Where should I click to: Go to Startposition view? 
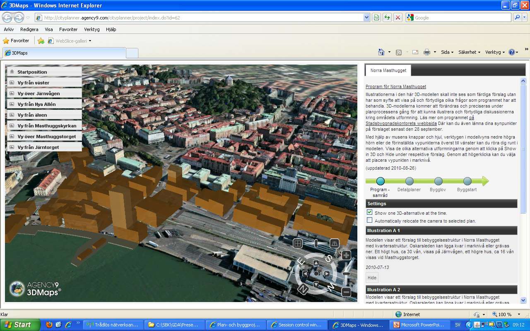44,72
